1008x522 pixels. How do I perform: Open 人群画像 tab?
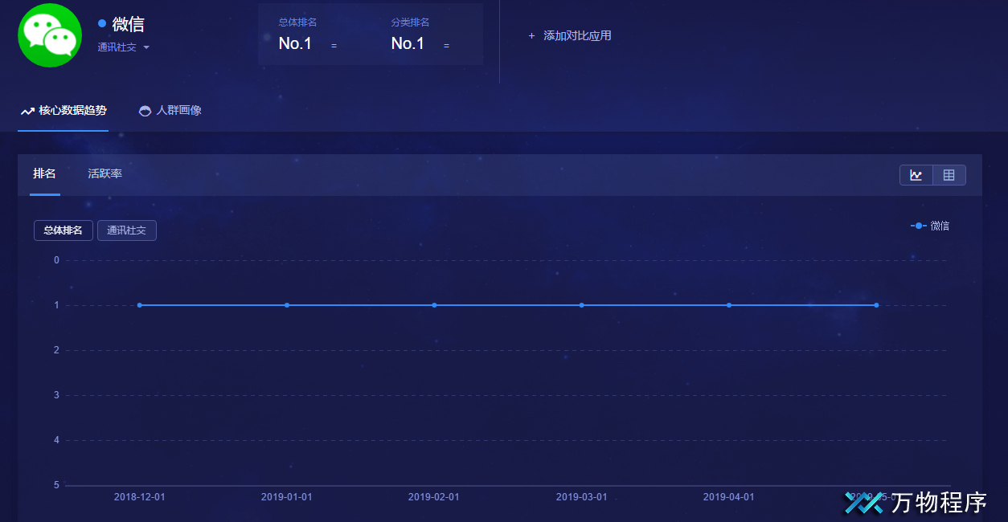(x=170, y=110)
